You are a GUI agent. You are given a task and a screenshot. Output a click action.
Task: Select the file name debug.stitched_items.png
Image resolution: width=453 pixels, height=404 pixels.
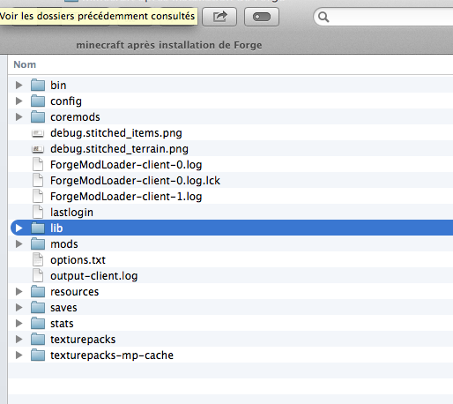(x=116, y=133)
